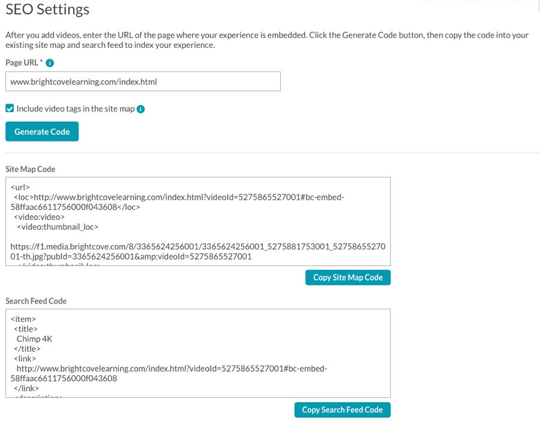540x422 pixels.
Task: Click the <url> opening tag line
Action: (x=20, y=187)
